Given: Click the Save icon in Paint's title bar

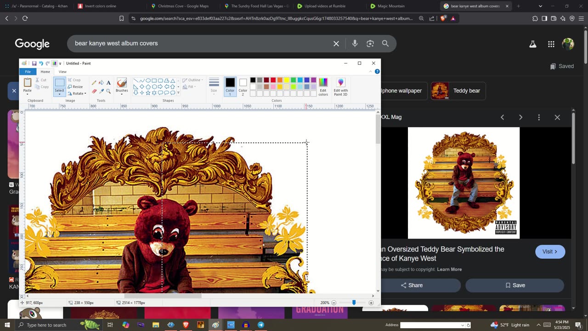Looking at the screenshot, I should [x=34, y=63].
